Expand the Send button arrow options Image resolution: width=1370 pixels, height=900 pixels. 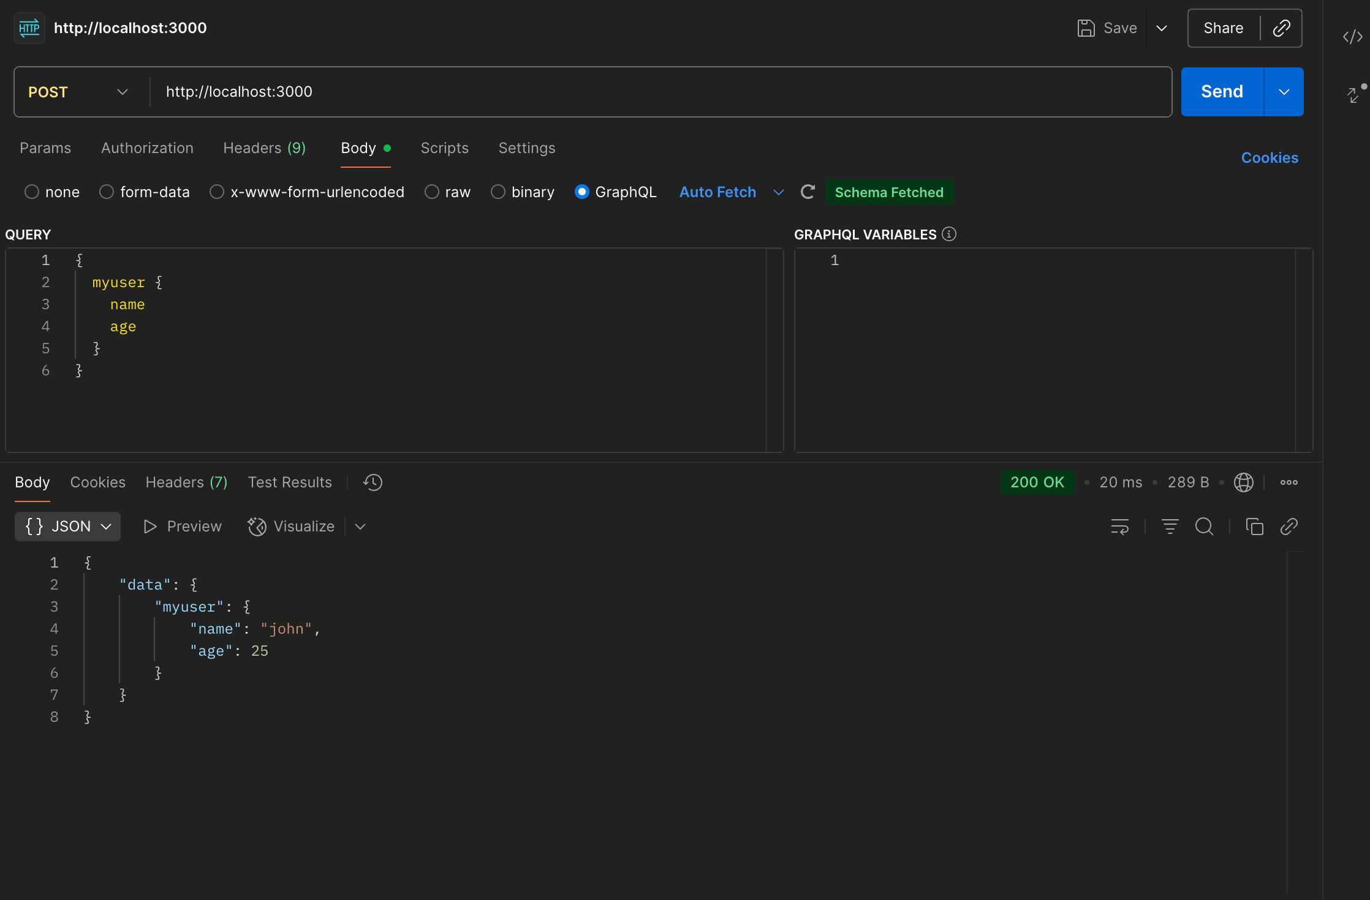(x=1284, y=92)
